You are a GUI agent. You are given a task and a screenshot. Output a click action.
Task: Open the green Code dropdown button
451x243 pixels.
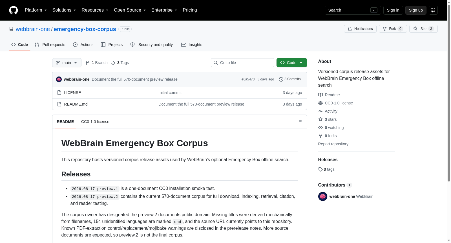[x=292, y=63]
